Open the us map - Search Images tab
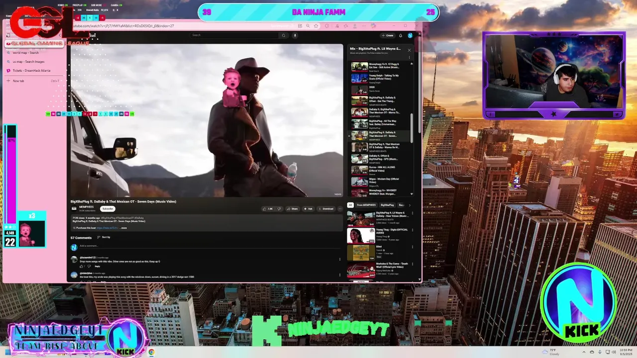 pos(34,62)
